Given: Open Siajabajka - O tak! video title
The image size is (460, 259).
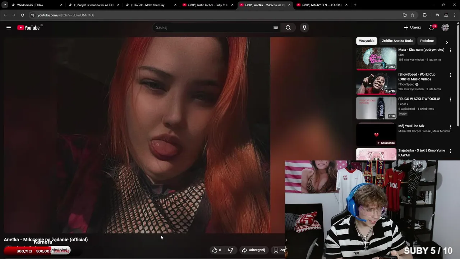Looking at the screenshot, I should click(422, 153).
